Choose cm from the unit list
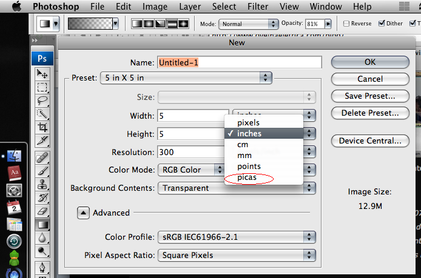 click(264, 145)
